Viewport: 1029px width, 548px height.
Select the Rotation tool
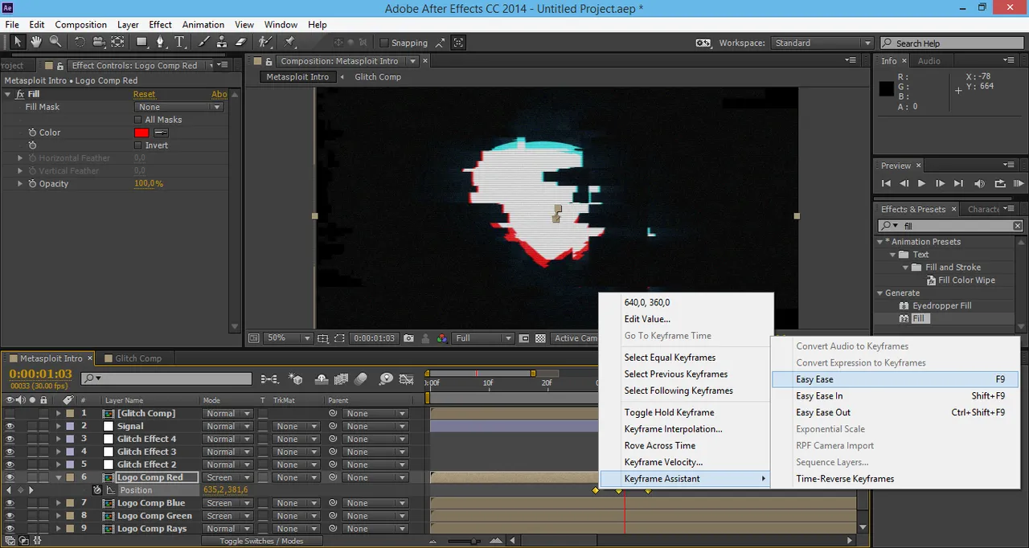(x=80, y=43)
